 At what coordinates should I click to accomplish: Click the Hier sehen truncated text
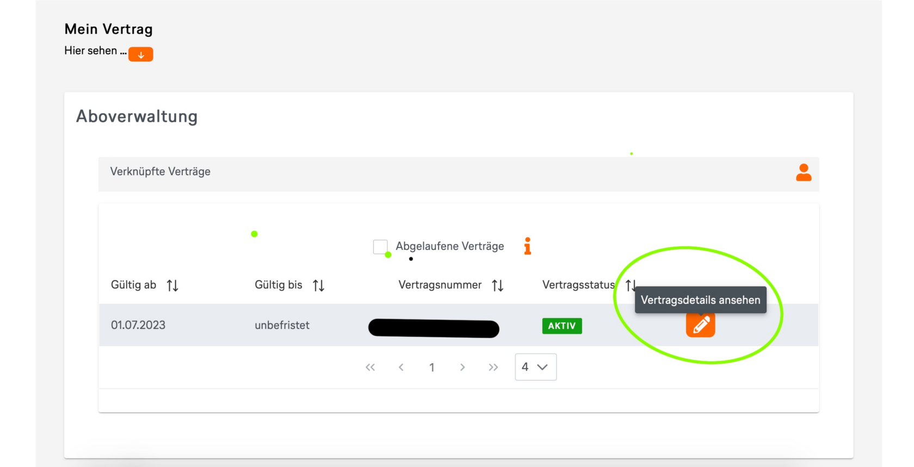(95, 51)
